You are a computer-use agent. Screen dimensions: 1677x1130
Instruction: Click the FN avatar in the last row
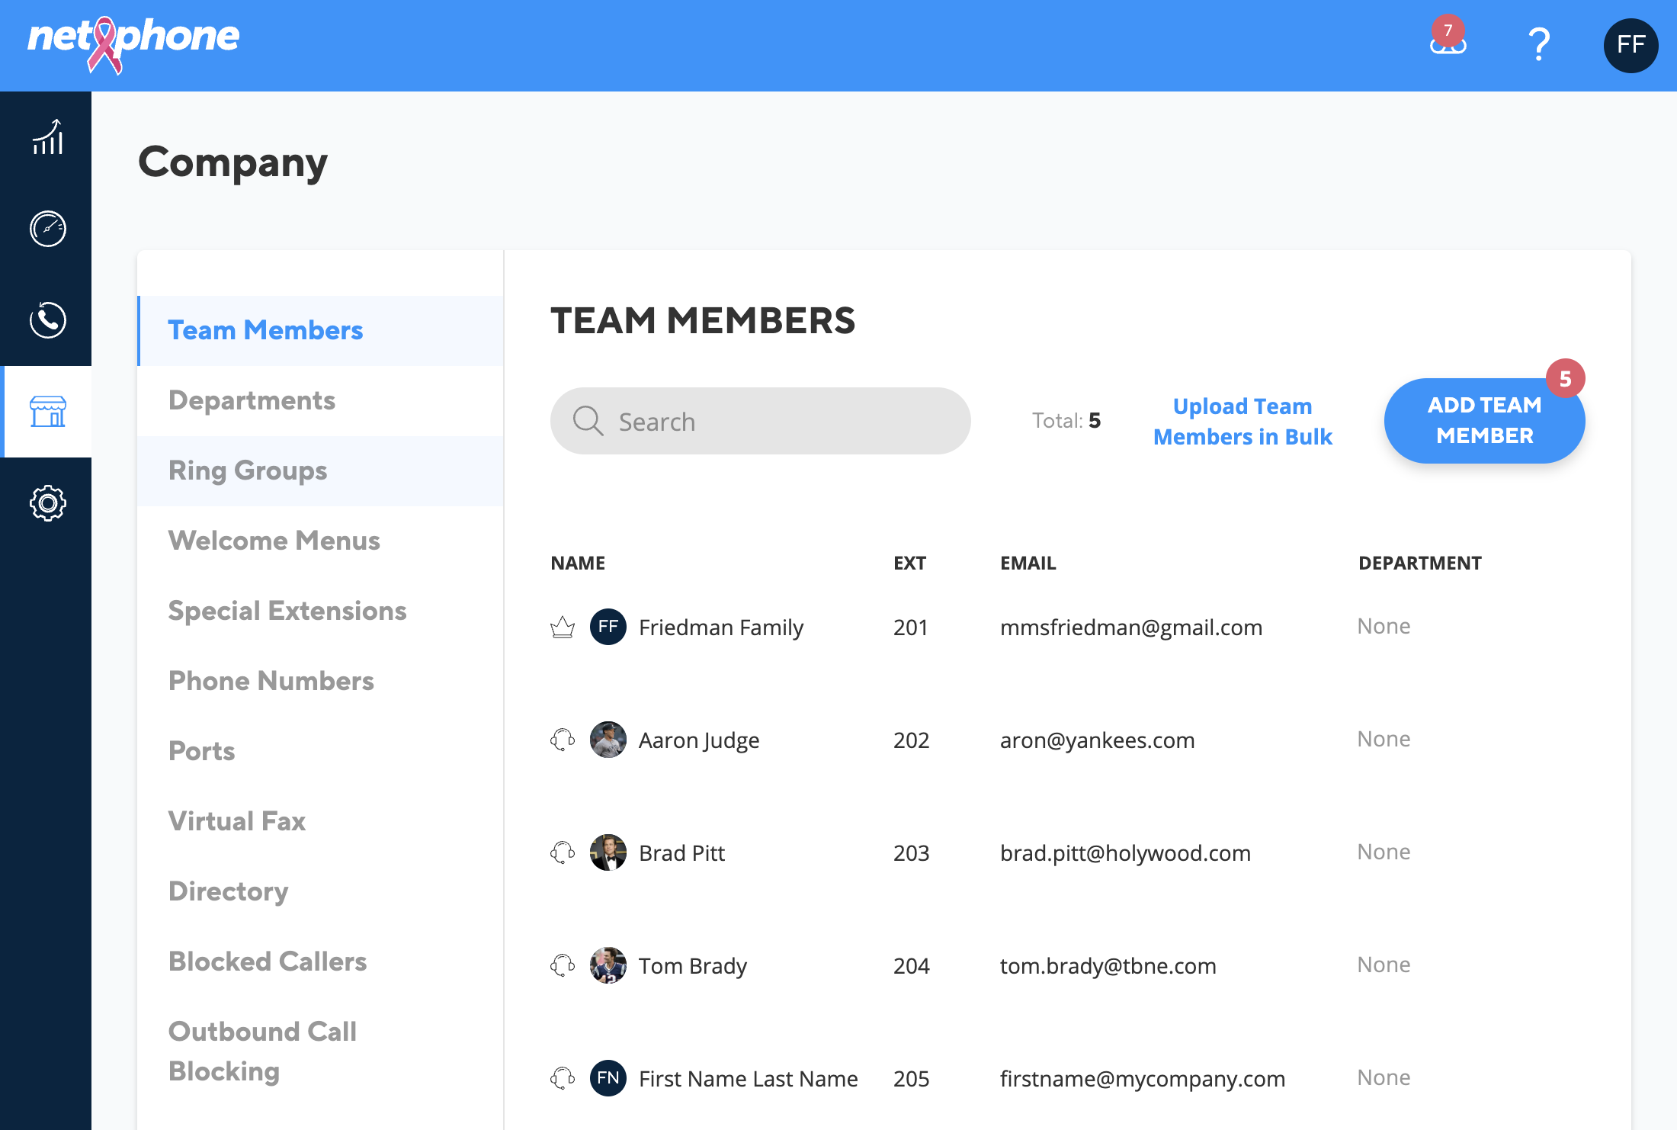[x=608, y=1078]
